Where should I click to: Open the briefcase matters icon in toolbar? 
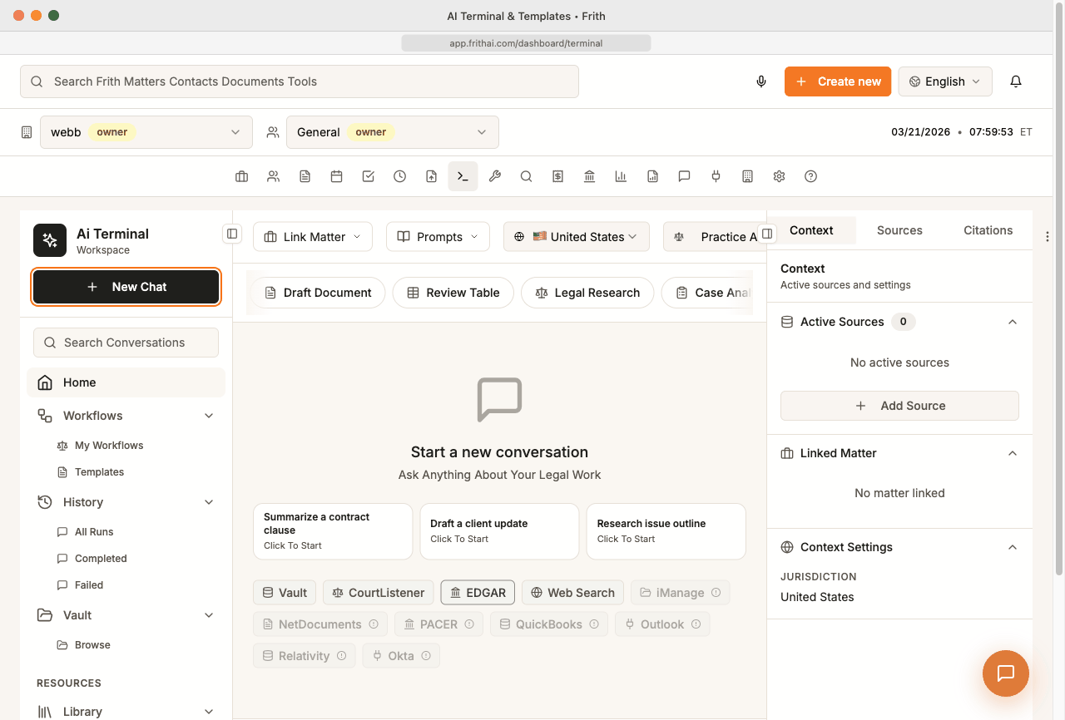point(241,176)
